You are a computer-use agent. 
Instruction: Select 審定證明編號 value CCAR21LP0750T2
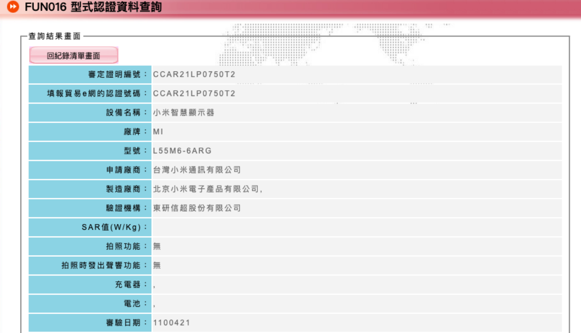[194, 75]
